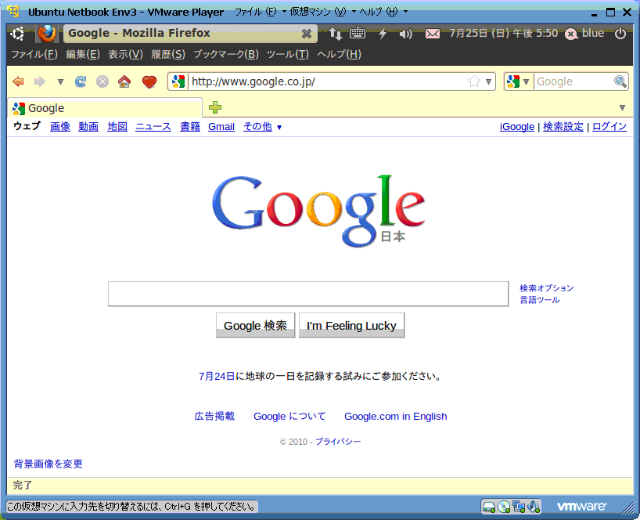This screenshot has width=640, height=520.
Task: Click the Firefox launcher icon in panel
Action: (x=47, y=34)
